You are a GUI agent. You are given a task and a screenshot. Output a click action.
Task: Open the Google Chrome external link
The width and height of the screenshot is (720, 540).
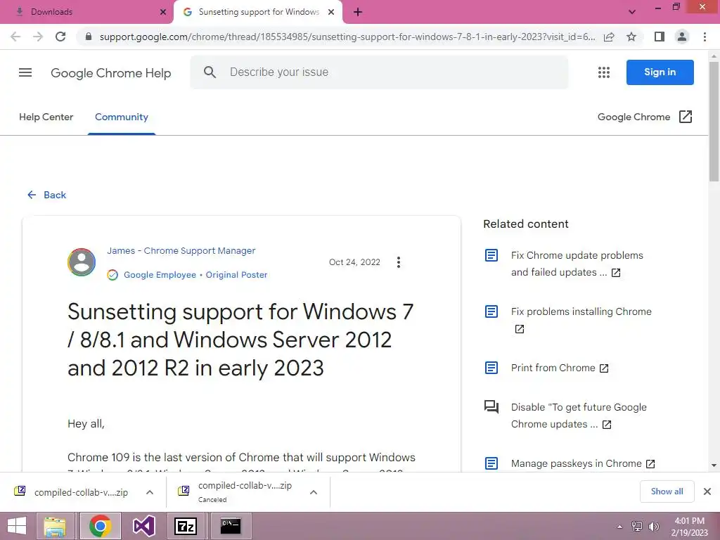(645, 117)
